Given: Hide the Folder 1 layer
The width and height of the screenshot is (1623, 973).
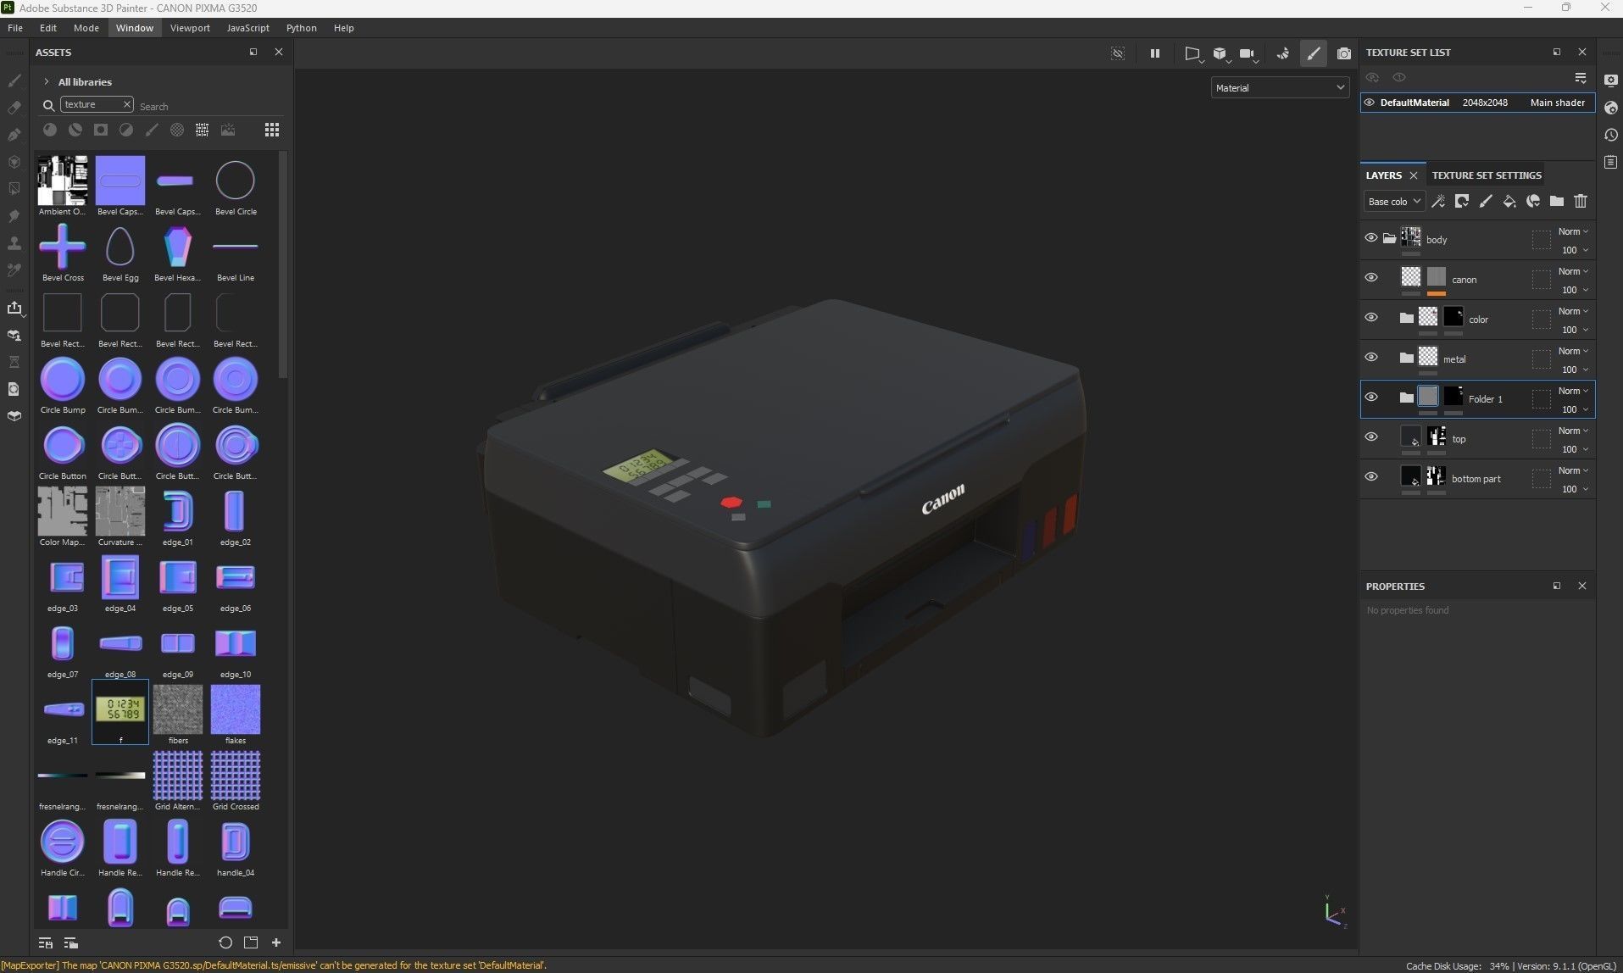Looking at the screenshot, I should [x=1370, y=398].
